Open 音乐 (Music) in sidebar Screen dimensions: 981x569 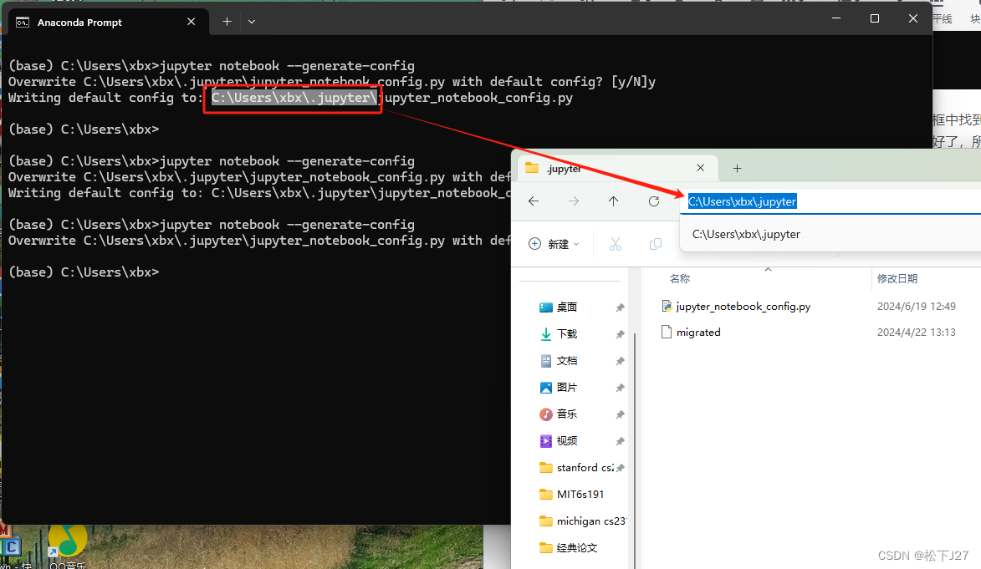pos(558,414)
